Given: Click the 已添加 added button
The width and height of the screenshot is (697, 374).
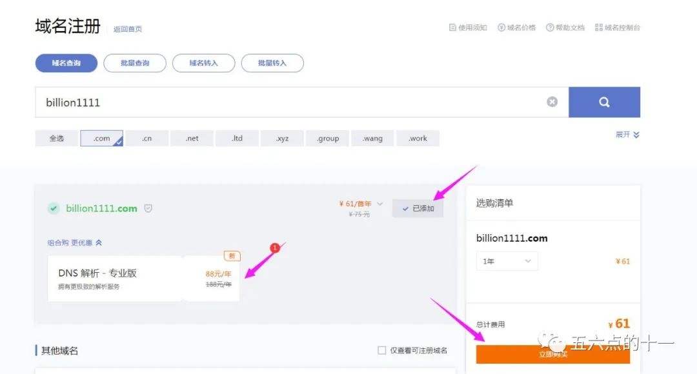Looking at the screenshot, I should click(418, 208).
